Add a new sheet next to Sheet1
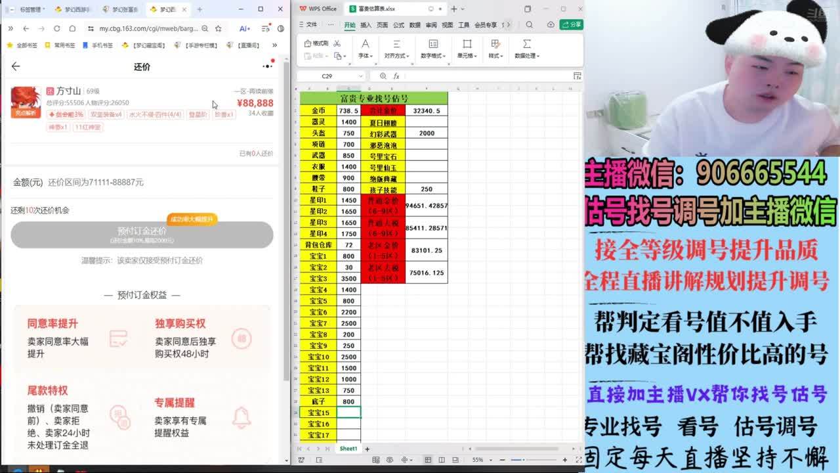 pos(367,449)
